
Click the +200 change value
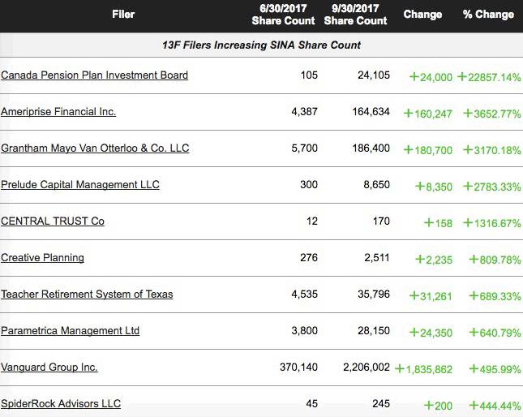[x=439, y=406]
